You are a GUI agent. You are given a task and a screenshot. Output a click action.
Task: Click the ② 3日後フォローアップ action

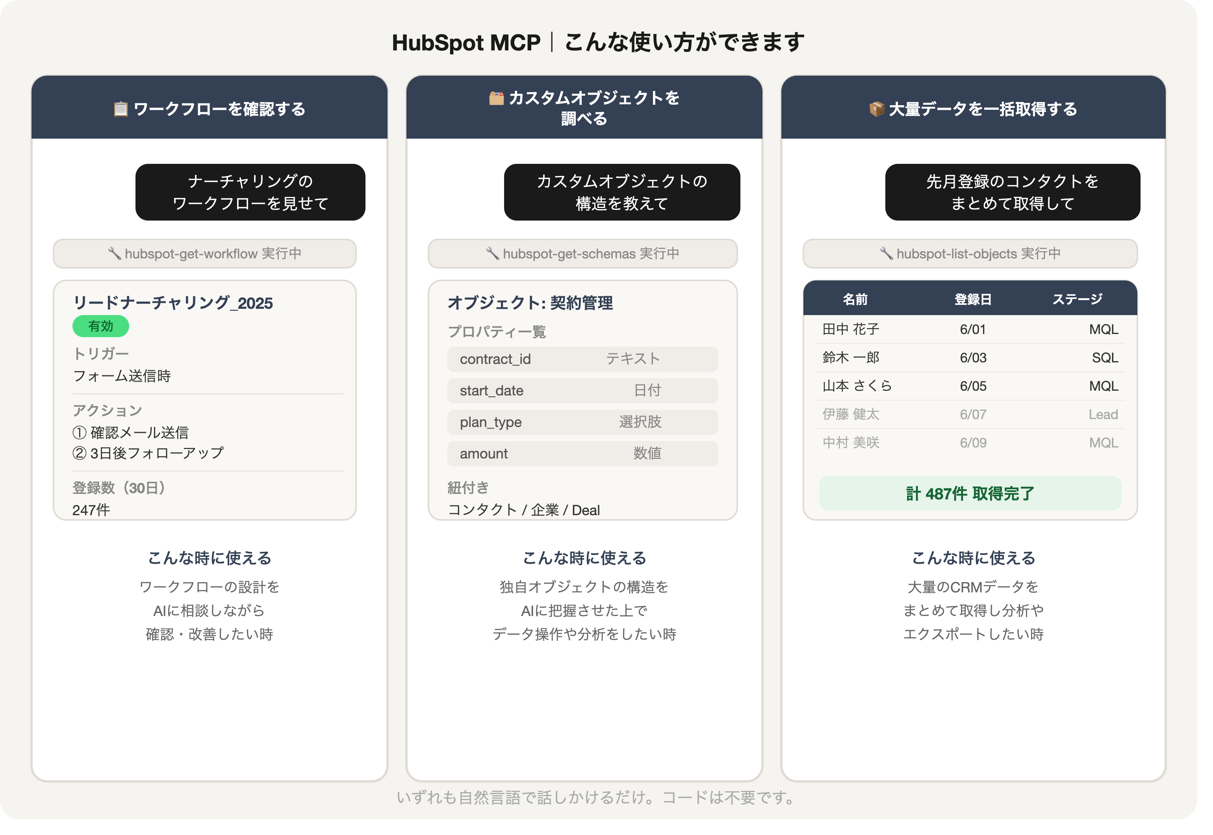coord(148,453)
